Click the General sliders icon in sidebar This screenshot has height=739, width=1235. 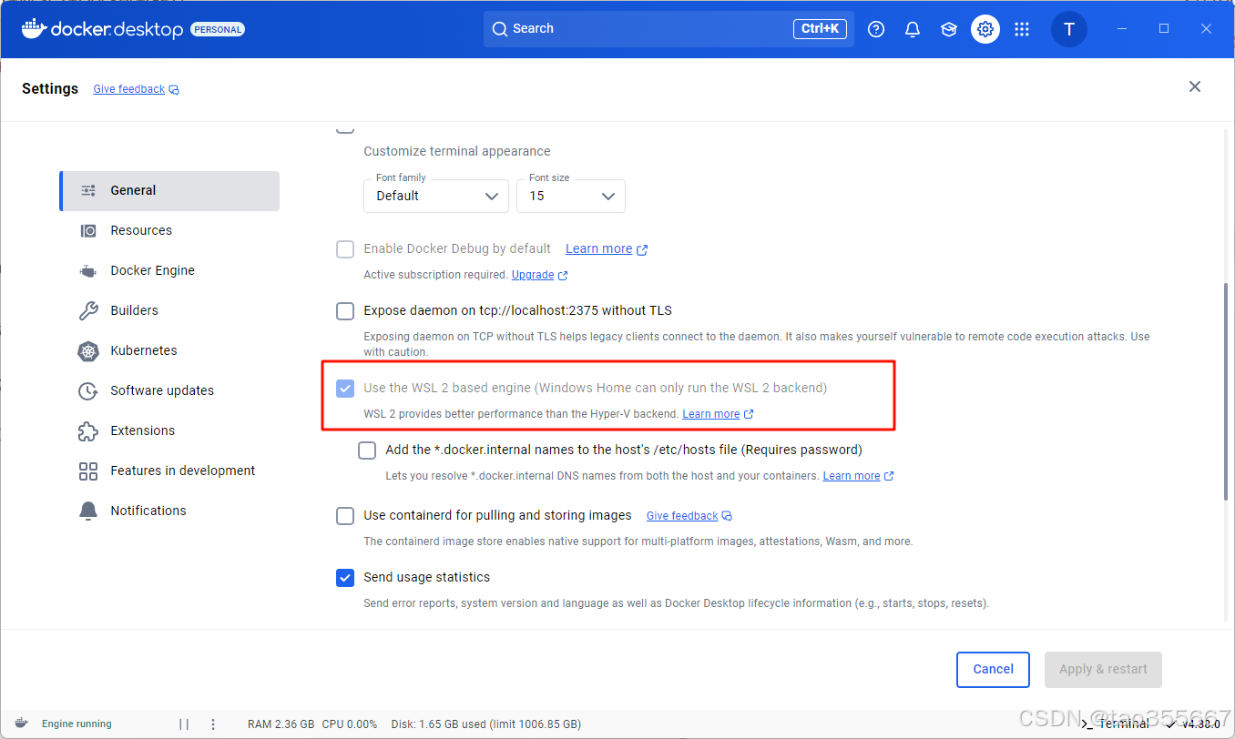point(88,190)
